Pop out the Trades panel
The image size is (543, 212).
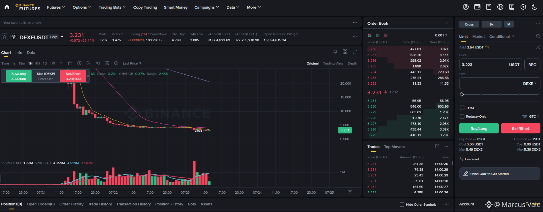pyautogui.click(x=437, y=147)
